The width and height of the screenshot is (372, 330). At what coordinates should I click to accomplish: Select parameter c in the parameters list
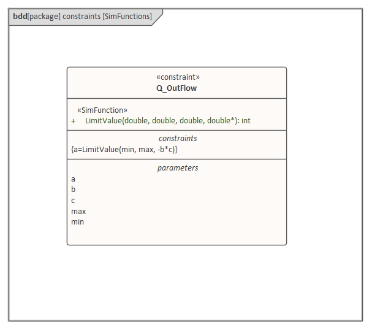(x=74, y=201)
